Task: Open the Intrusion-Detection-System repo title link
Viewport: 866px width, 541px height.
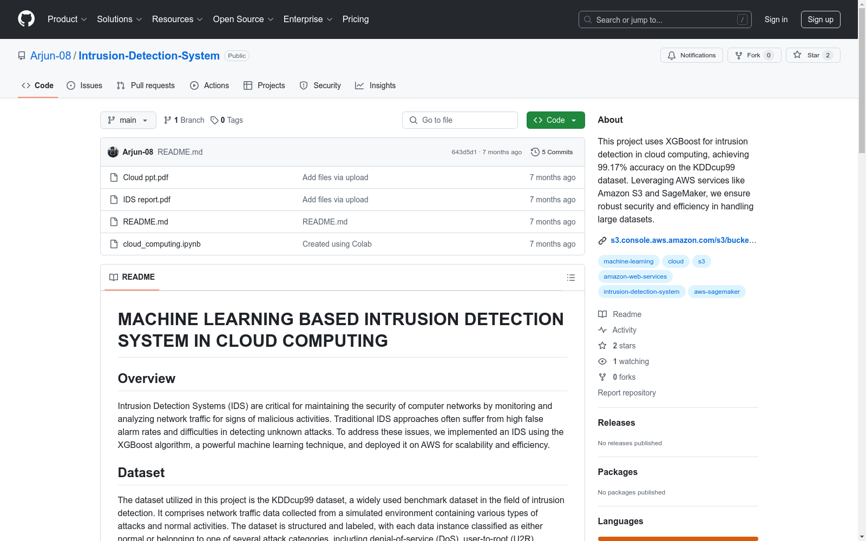Action: 149,56
